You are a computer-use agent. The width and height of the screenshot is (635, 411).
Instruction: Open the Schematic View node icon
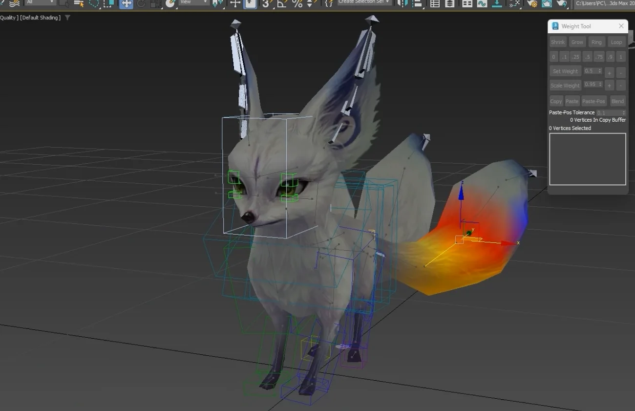(x=514, y=3)
